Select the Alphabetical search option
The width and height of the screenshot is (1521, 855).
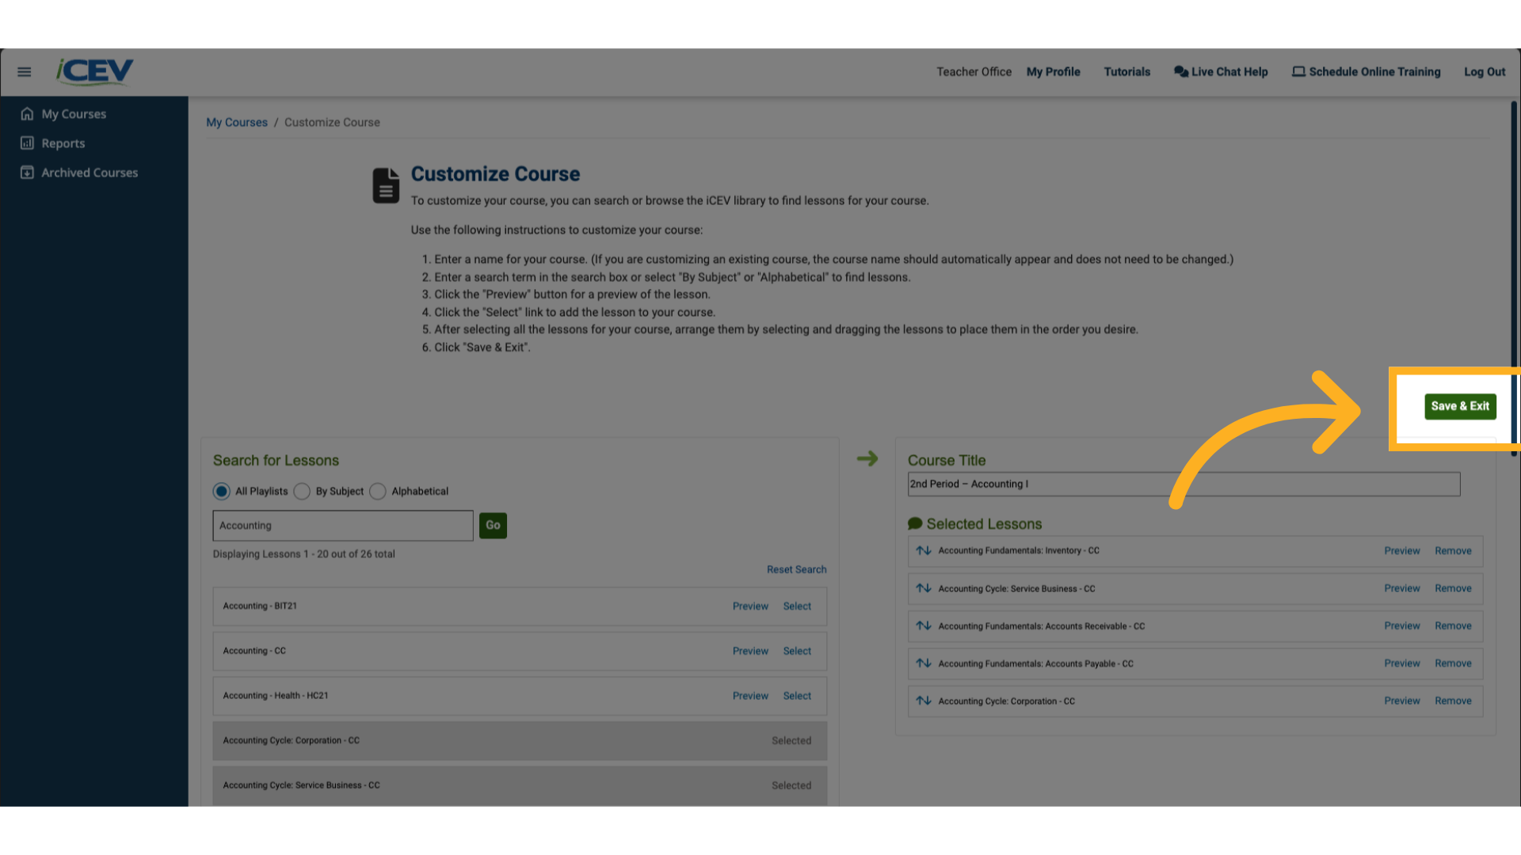(378, 491)
